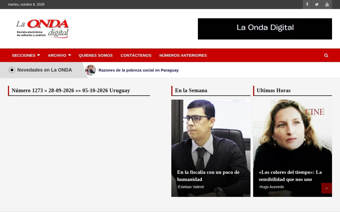Open the Twitter social icon

click(x=317, y=5)
